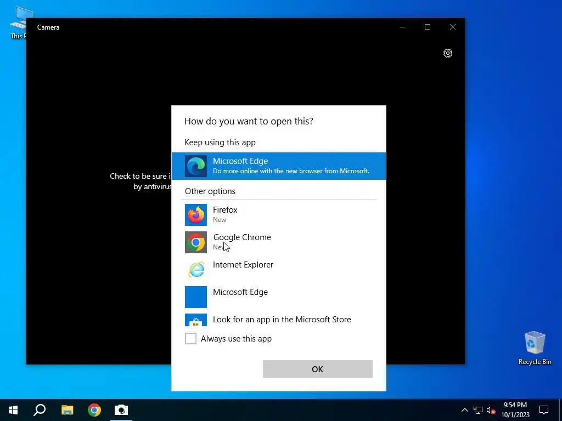Open Google Chrome from the taskbar
Viewport: 562px width, 421px height.
click(x=94, y=410)
